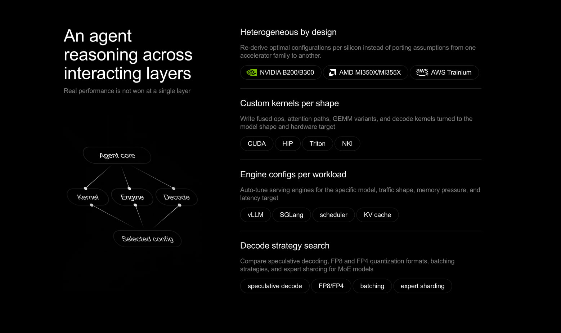Select the NVIDIA B200/B300 chip
Screen dimensions: 561x333
[x=280, y=72]
